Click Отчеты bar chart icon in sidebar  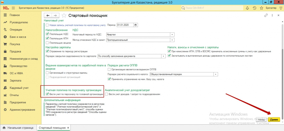[5, 95]
